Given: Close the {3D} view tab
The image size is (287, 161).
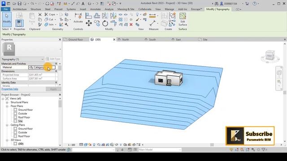Looking at the screenshot, I should click(114, 39).
